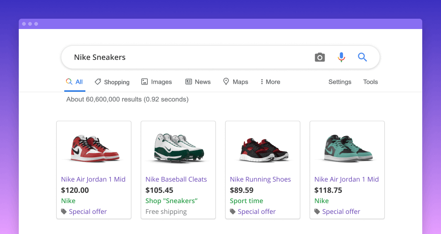Click Special offer under the $118.75 listing
441x234 pixels.
(341, 212)
